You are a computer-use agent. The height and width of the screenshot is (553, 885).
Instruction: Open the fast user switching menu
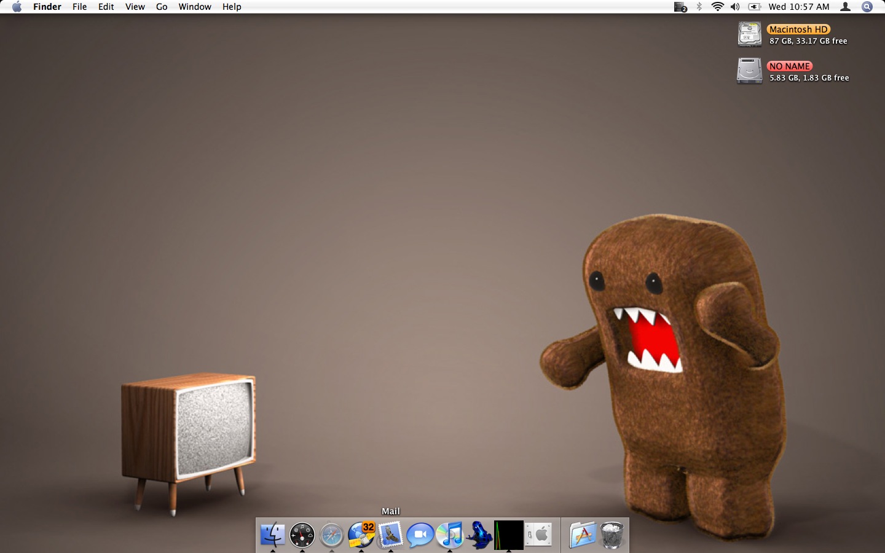(x=846, y=7)
